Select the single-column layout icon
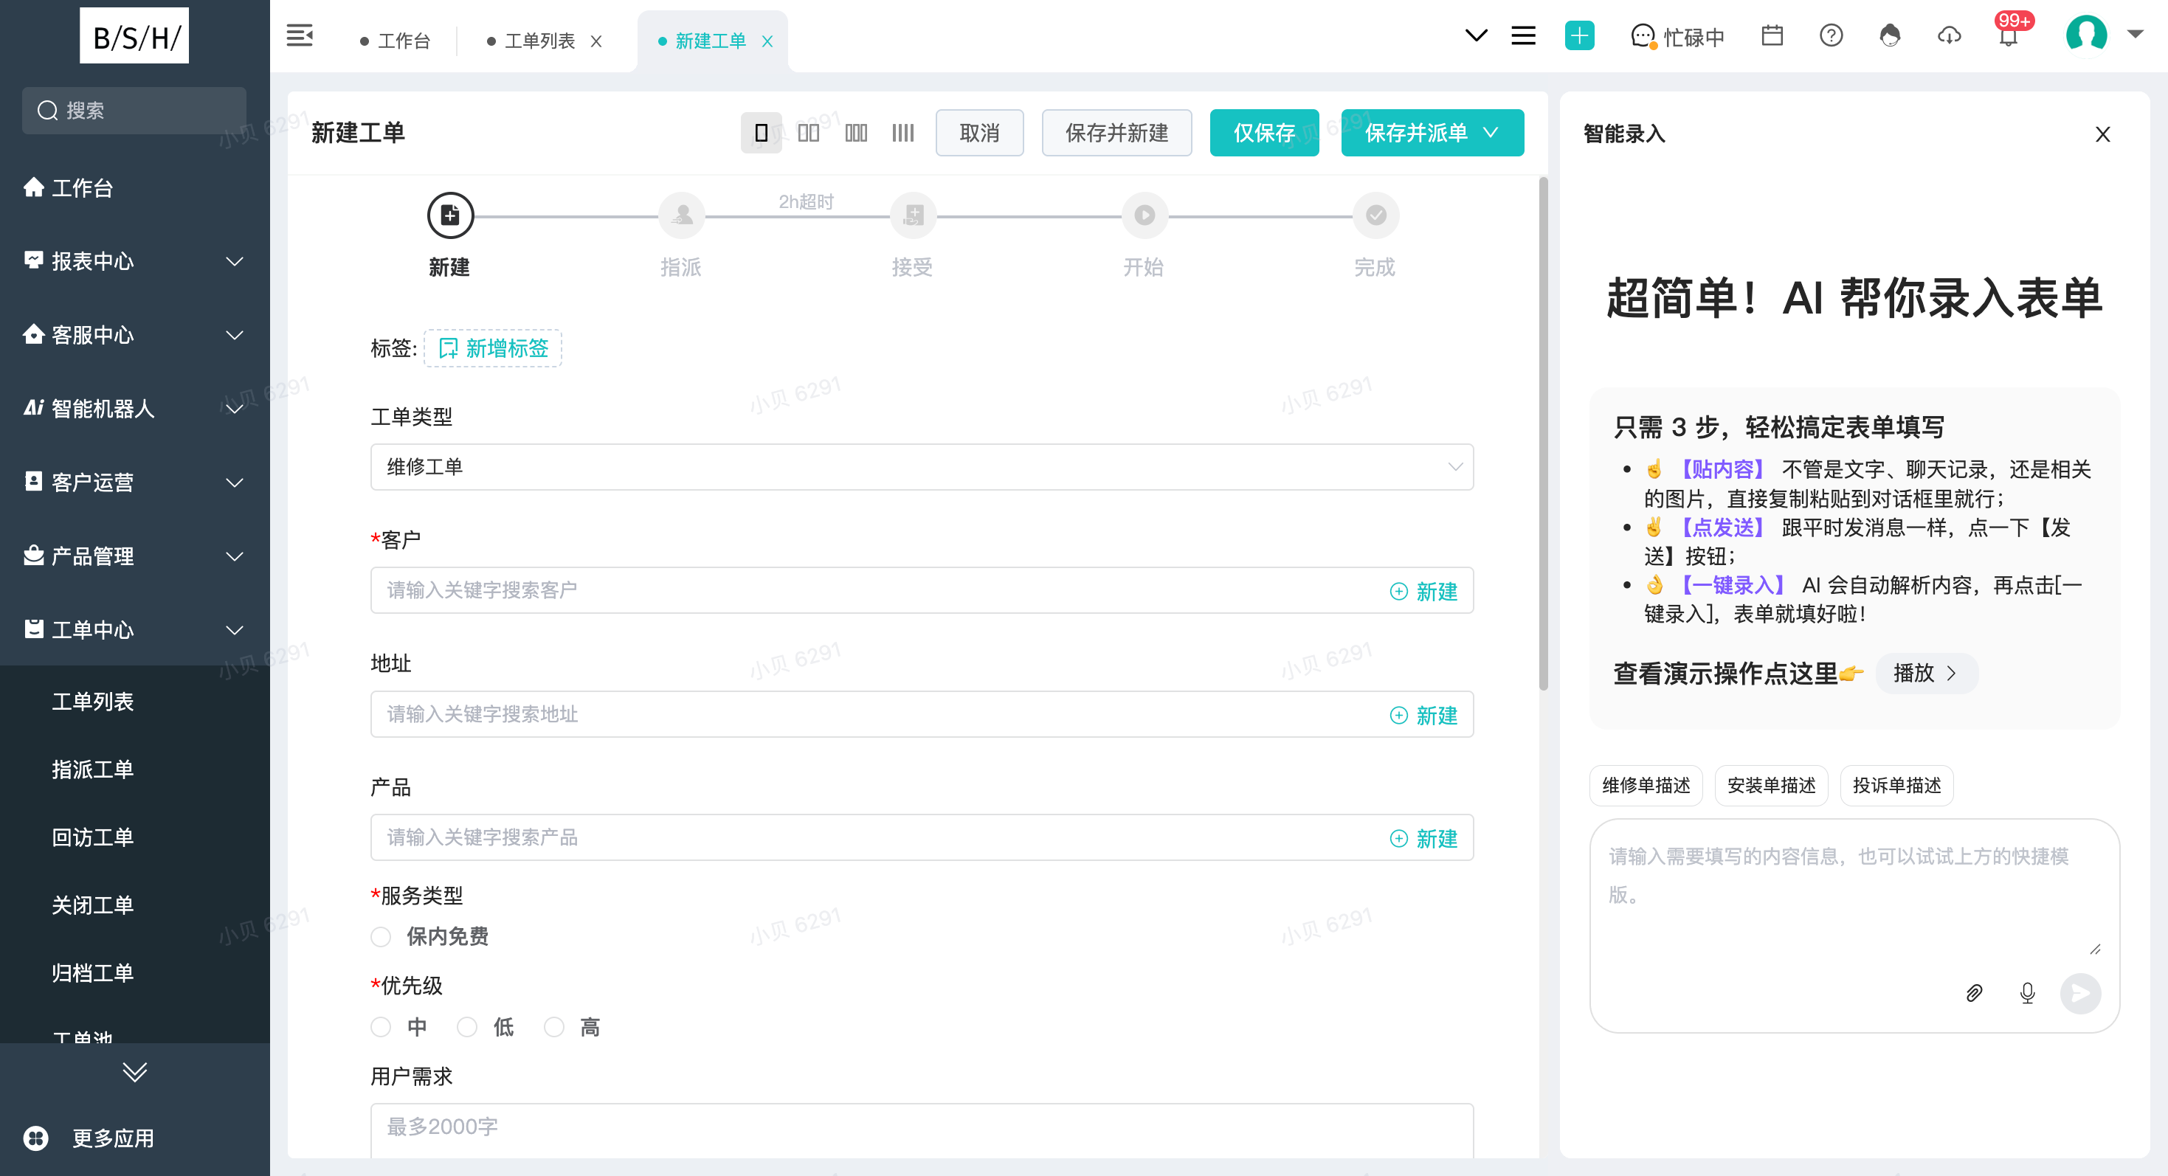Image resolution: width=2168 pixels, height=1176 pixels. 761,133
